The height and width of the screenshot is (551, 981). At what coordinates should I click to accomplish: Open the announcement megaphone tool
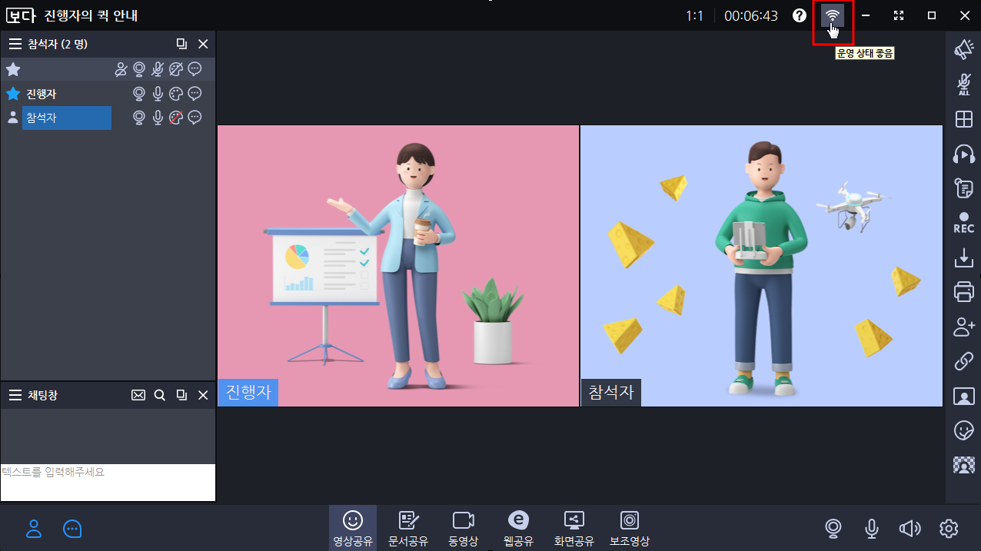pos(963,50)
